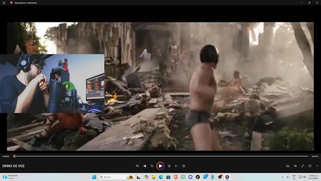Restore down the media player window

pos(309,3)
